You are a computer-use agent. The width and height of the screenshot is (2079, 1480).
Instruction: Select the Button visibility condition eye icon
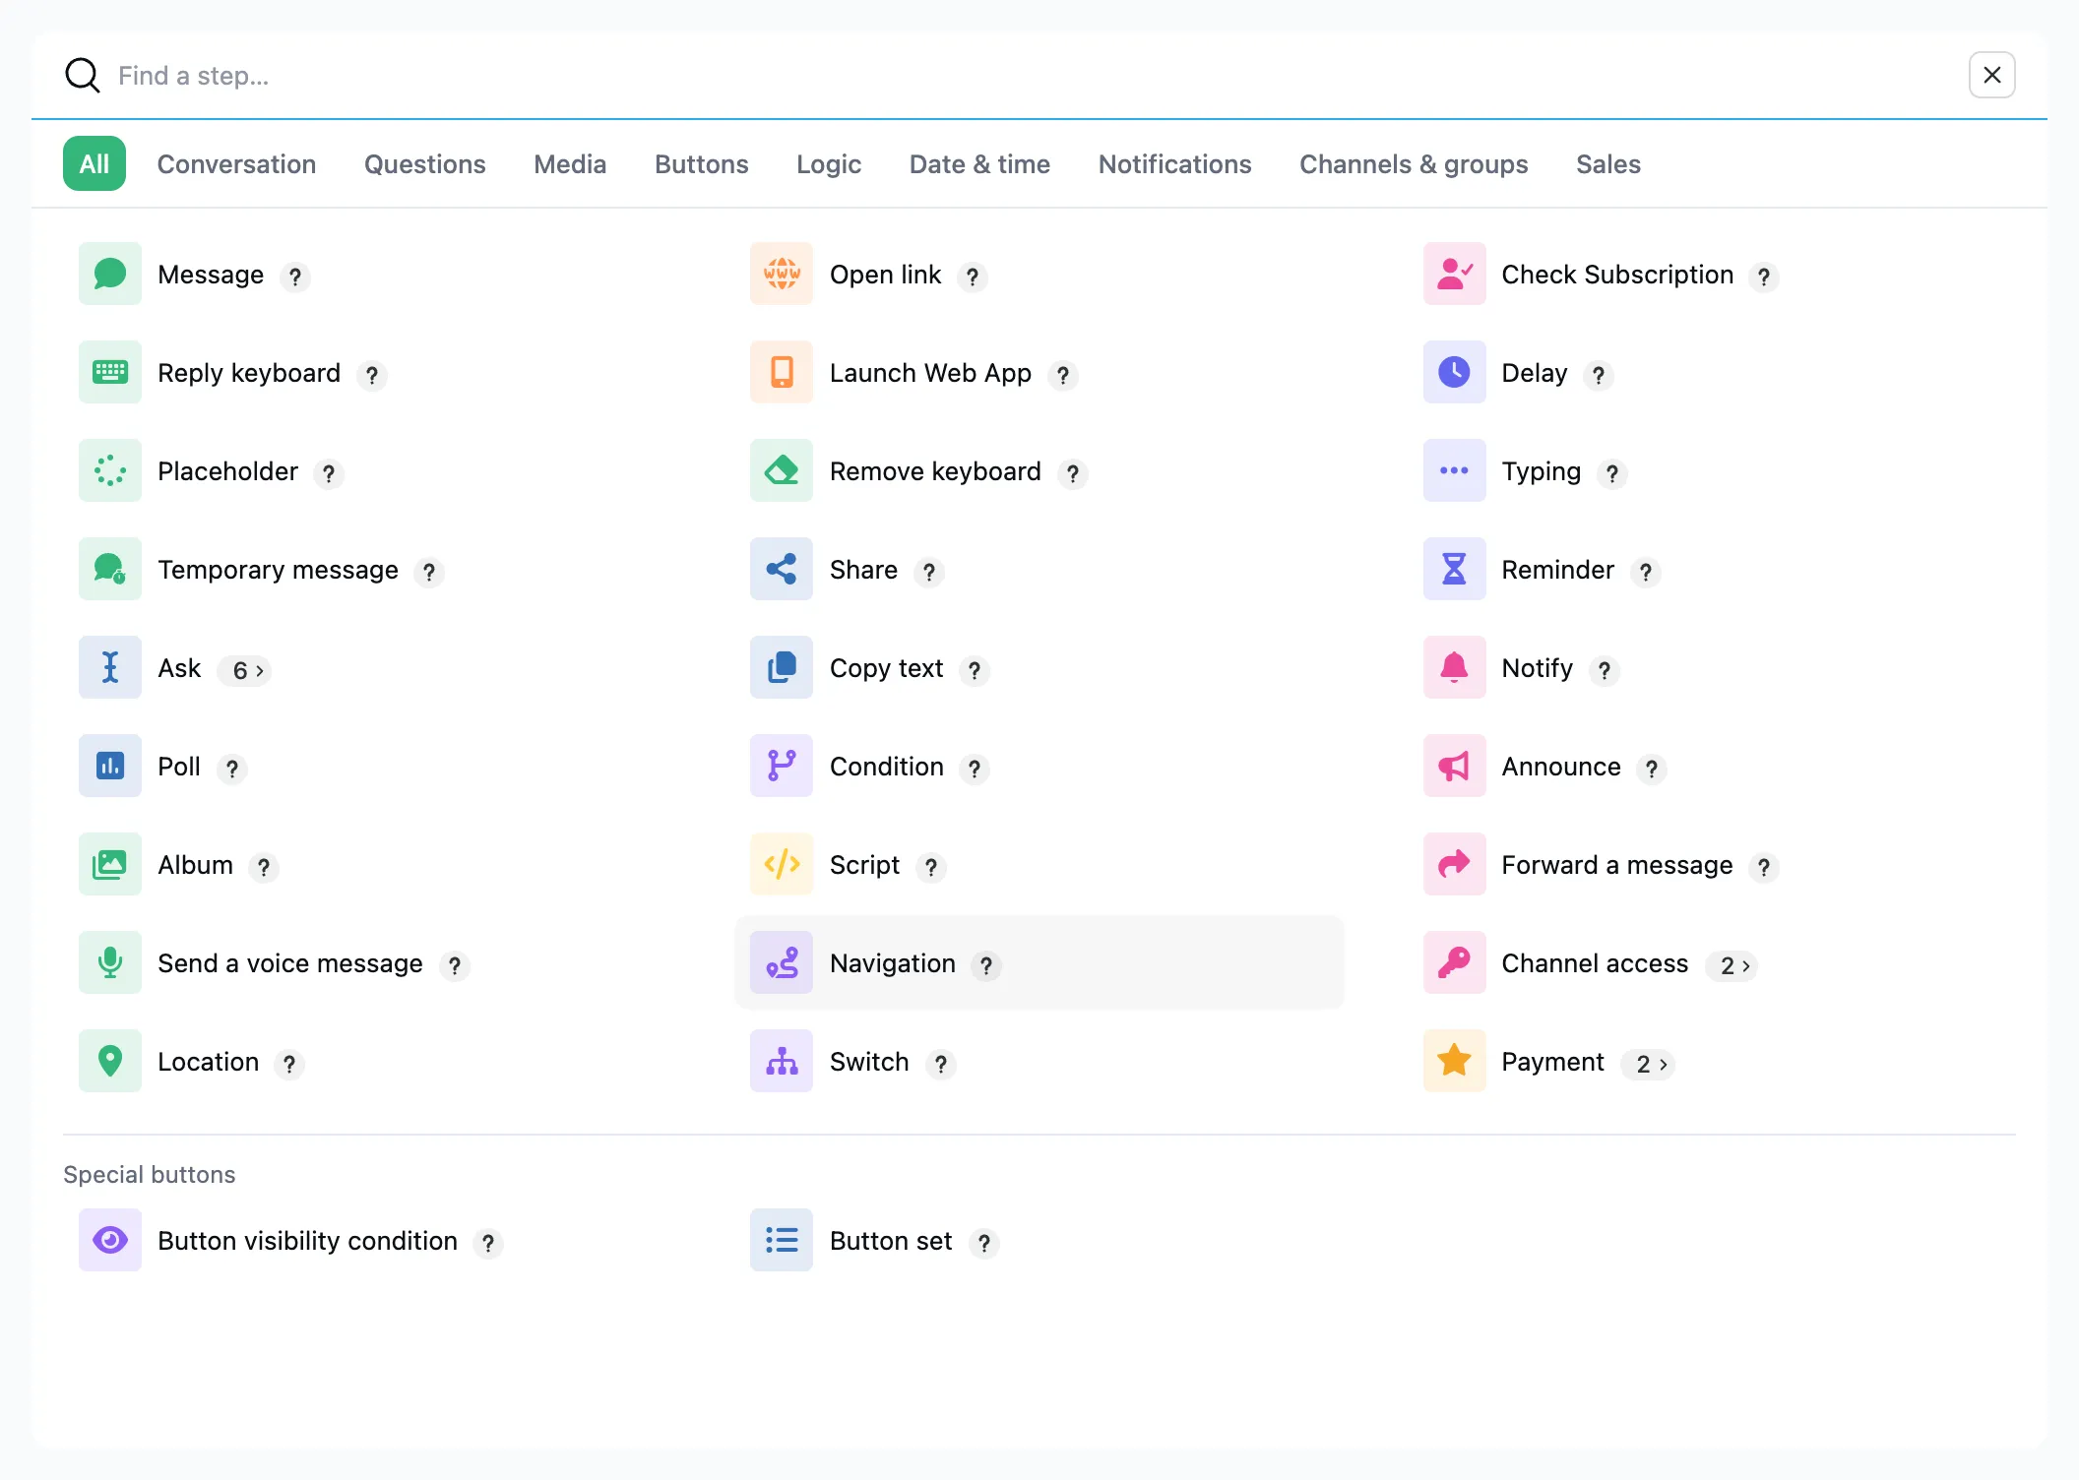coord(110,1240)
